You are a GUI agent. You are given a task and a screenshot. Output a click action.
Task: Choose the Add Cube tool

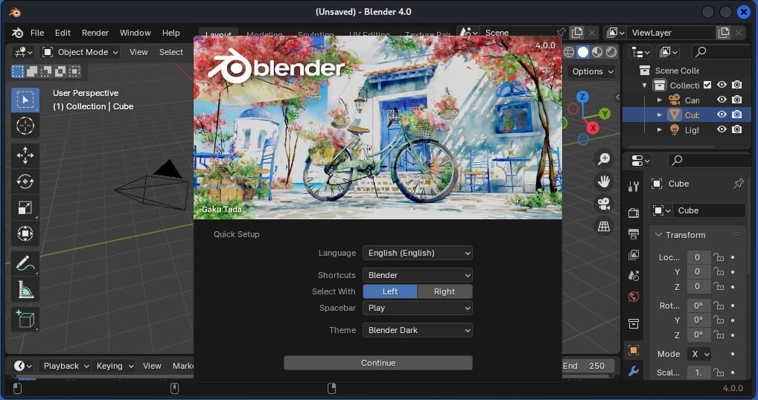coord(25,320)
